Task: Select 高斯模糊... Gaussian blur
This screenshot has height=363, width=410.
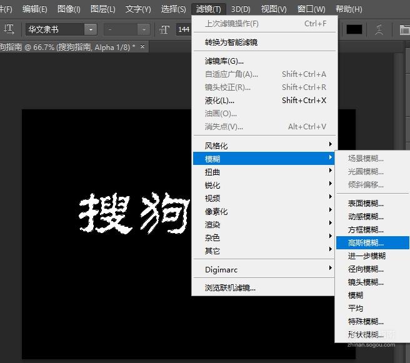Action: coord(372,243)
